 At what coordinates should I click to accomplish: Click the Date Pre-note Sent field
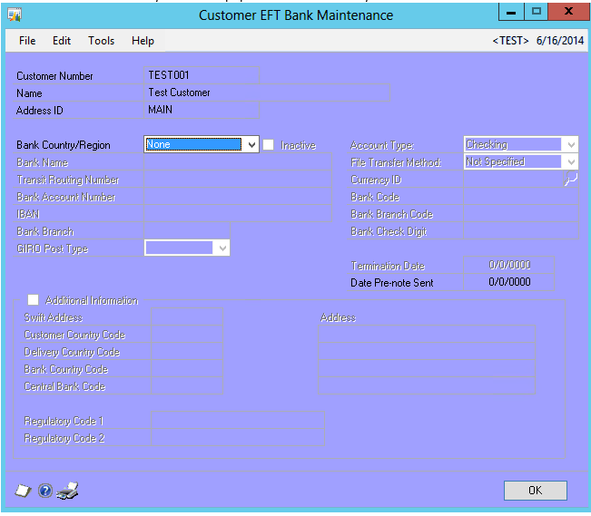coord(508,282)
